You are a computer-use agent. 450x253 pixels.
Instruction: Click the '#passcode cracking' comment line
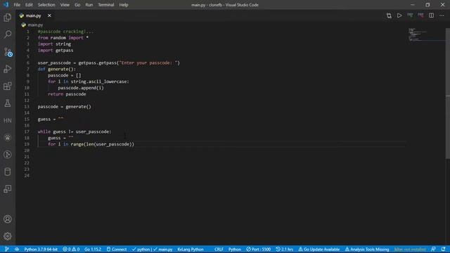coord(65,32)
